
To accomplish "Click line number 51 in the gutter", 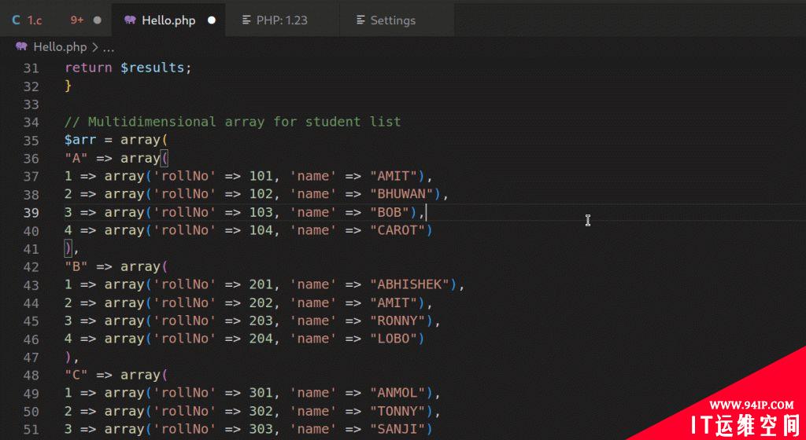I will pos(31,429).
